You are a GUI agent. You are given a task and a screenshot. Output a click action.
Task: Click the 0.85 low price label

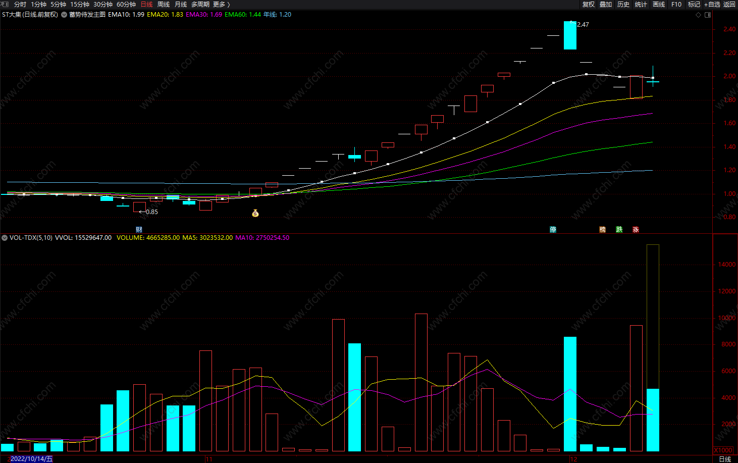(x=152, y=212)
